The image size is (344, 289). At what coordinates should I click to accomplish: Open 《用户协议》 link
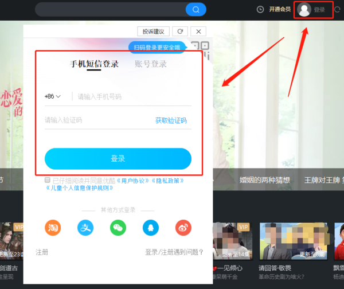click(x=133, y=181)
